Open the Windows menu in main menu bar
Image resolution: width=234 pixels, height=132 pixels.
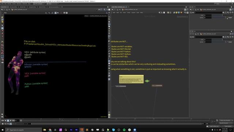[x=19, y=4]
